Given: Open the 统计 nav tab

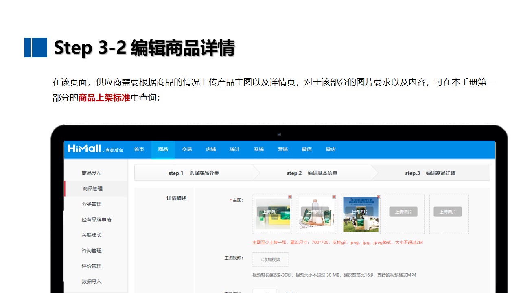Looking at the screenshot, I should pyautogui.click(x=235, y=149).
